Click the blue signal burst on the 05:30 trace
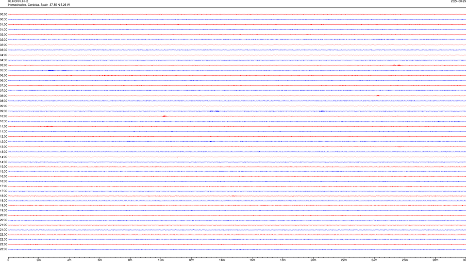 51,70
